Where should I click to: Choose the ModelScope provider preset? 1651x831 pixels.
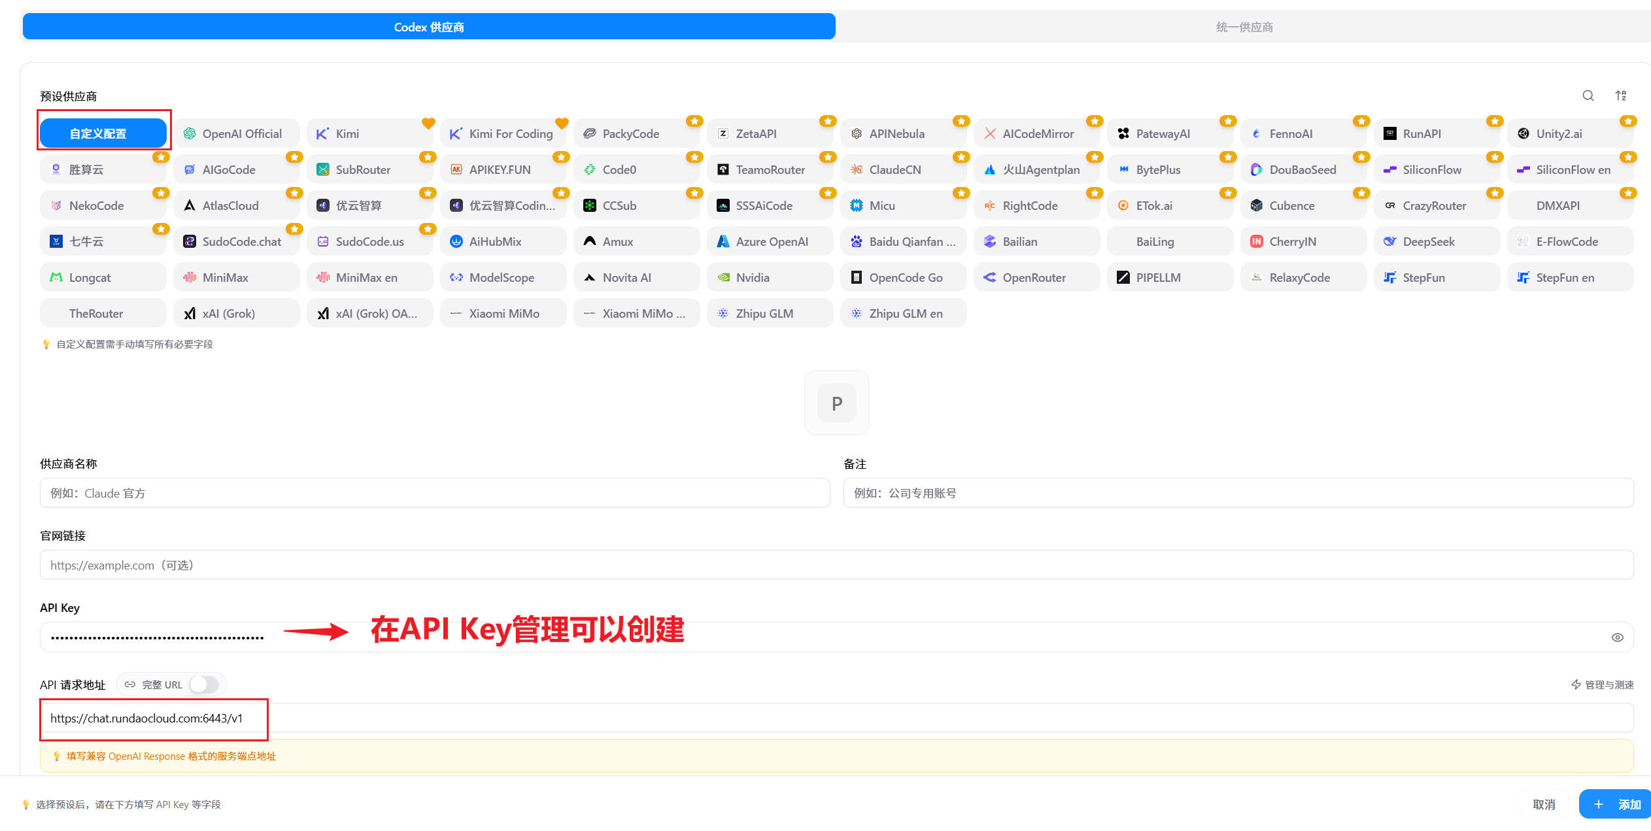503,277
